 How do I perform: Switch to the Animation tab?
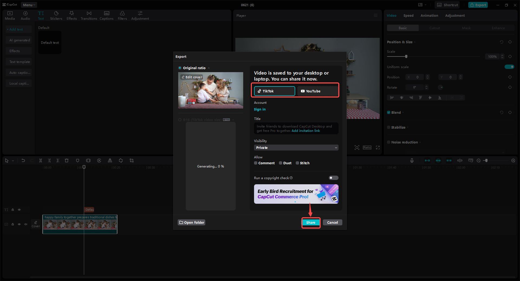click(x=429, y=15)
